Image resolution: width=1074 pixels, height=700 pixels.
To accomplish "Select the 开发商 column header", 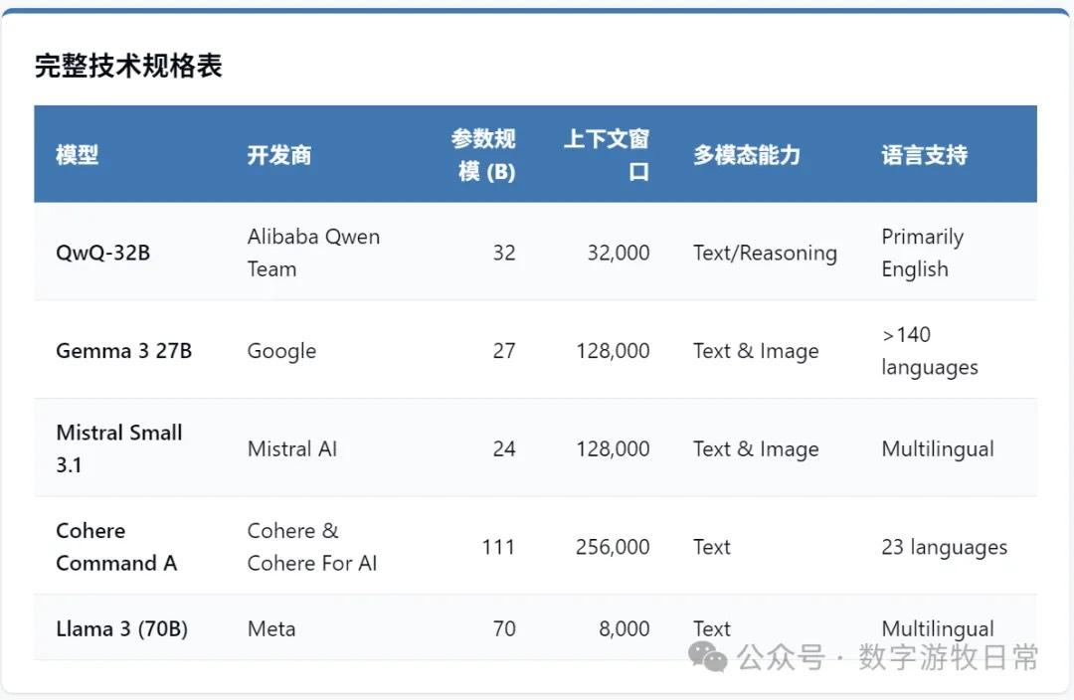I will coord(278,155).
